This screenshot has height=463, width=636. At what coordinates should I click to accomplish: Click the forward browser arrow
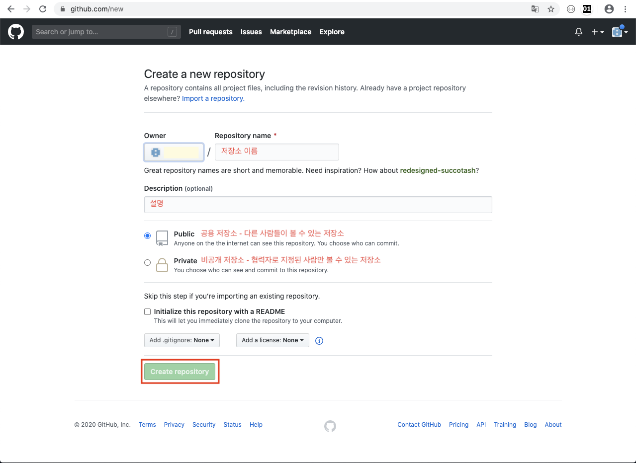tap(26, 9)
